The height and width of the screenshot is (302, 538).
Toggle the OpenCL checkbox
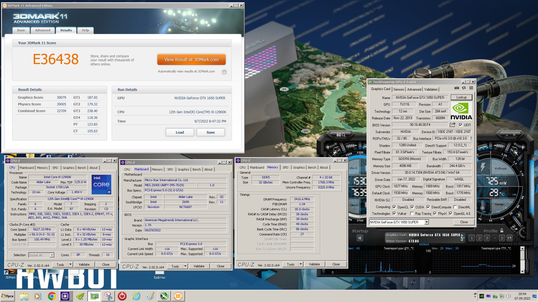[394, 207]
